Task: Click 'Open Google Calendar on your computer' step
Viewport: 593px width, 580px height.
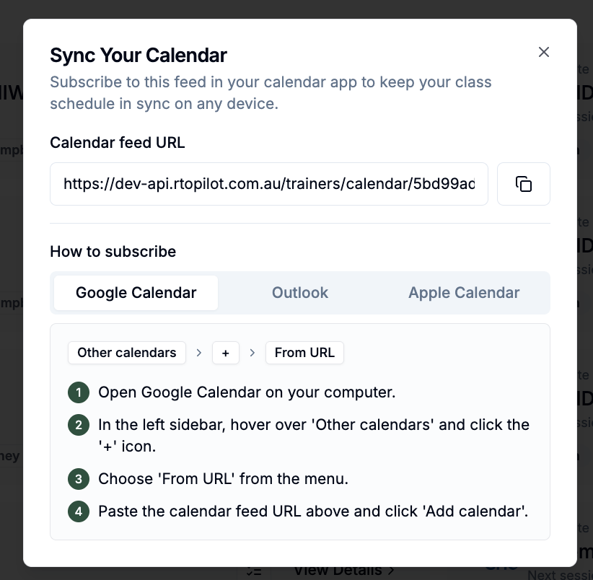Action: click(x=247, y=392)
